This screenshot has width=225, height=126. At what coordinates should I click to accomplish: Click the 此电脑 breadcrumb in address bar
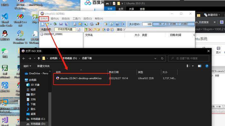pos(54,58)
